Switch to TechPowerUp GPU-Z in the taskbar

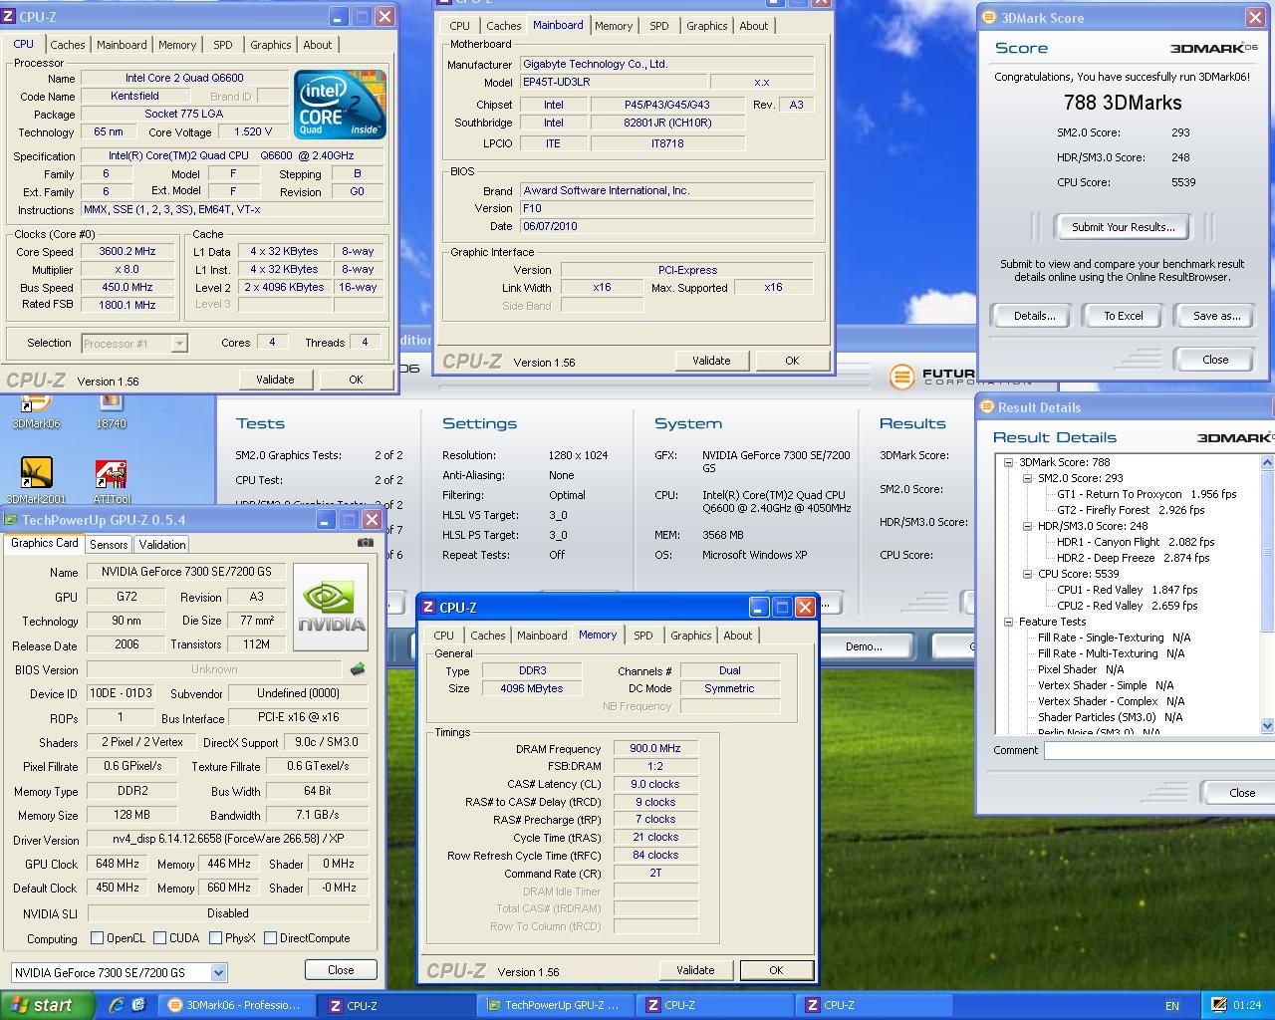tap(556, 1005)
